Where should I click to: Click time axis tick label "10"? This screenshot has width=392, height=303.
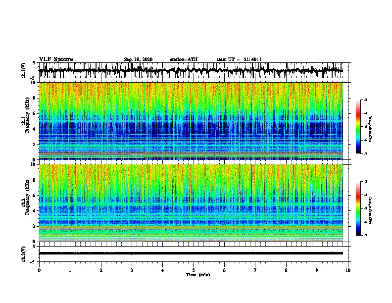coord(348,270)
